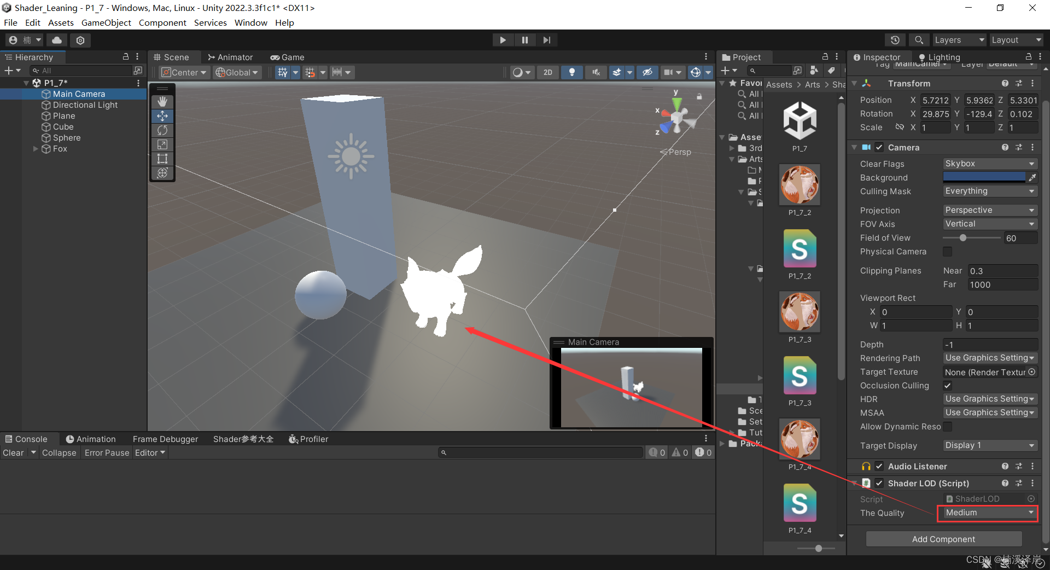Expand the Fox object in Hierarchy

[36, 148]
